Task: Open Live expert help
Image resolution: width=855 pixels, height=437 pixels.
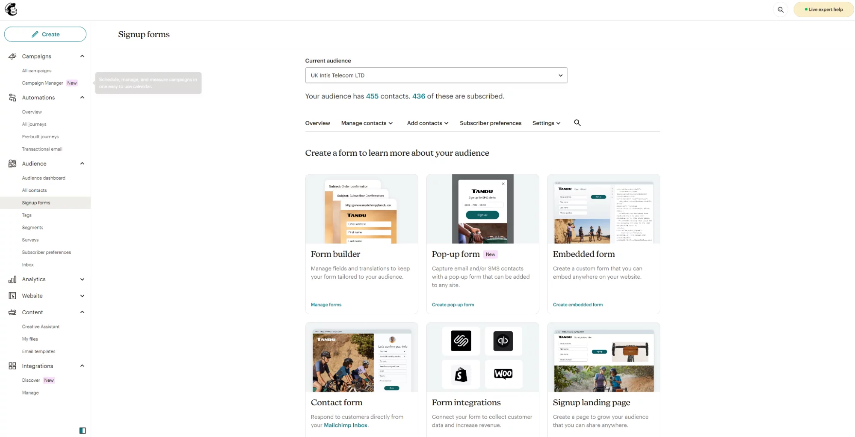Action: [x=823, y=9]
